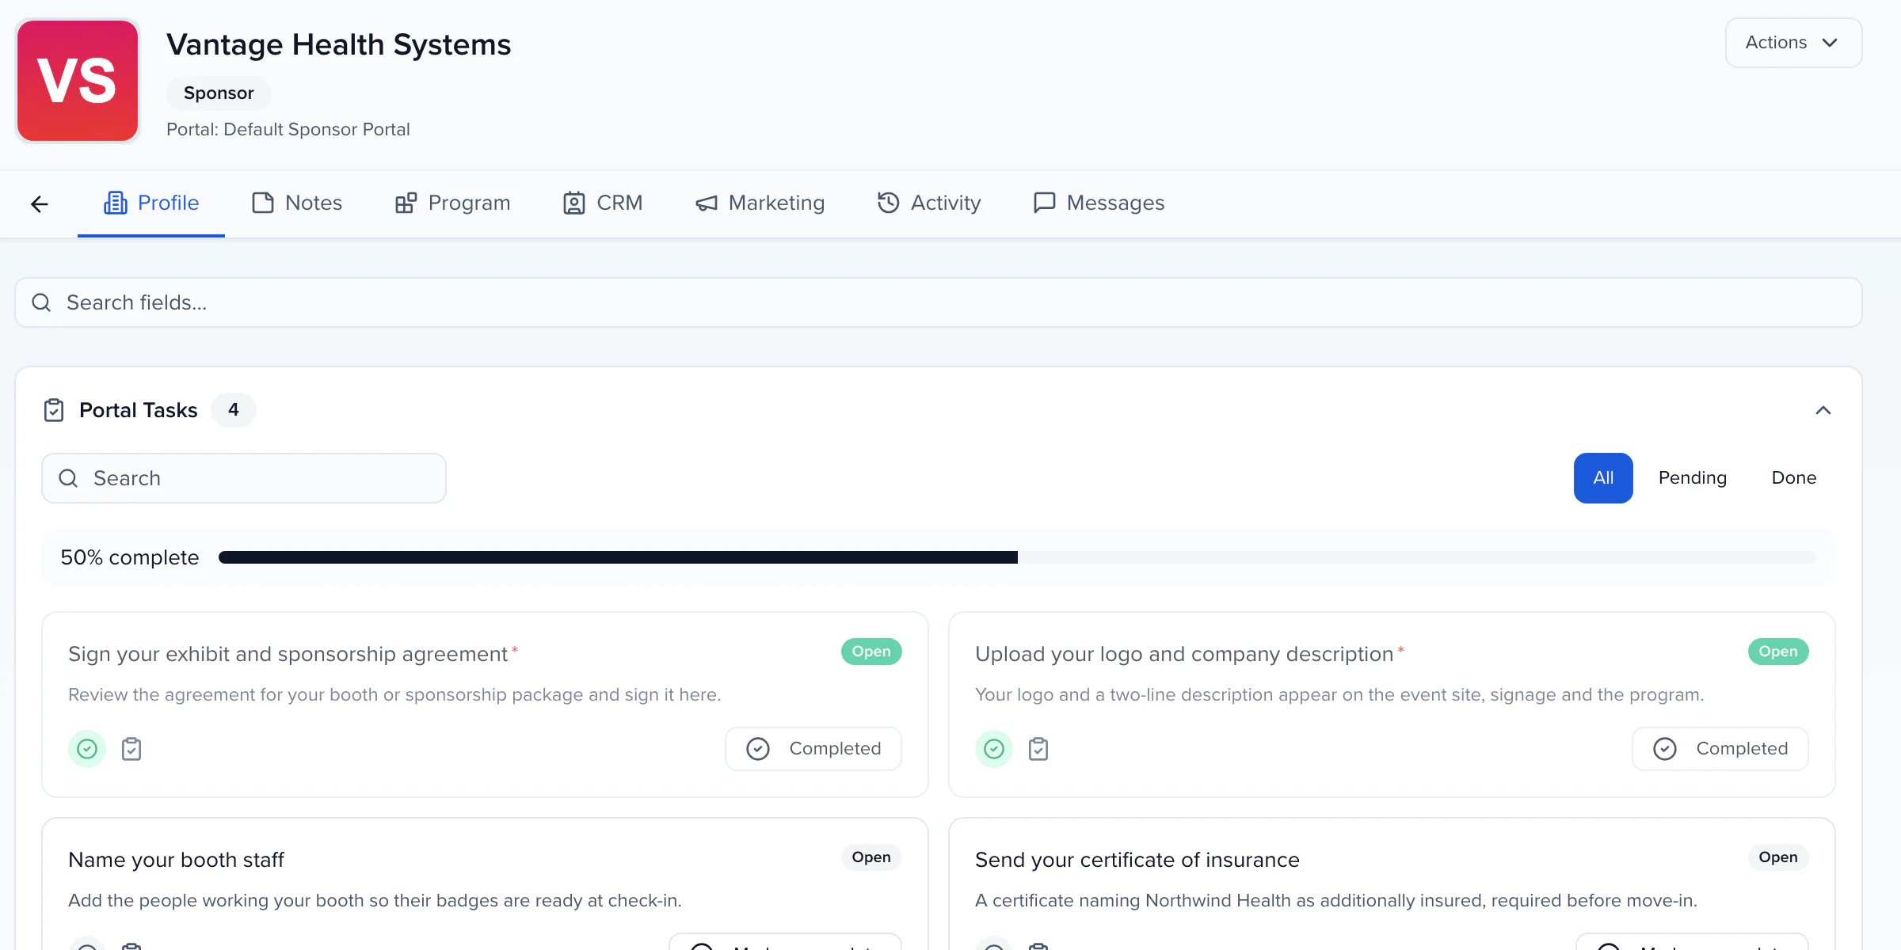The image size is (1901, 950).
Task: Click Open badge on certificate of insurance task
Action: pyautogui.click(x=1778, y=857)
